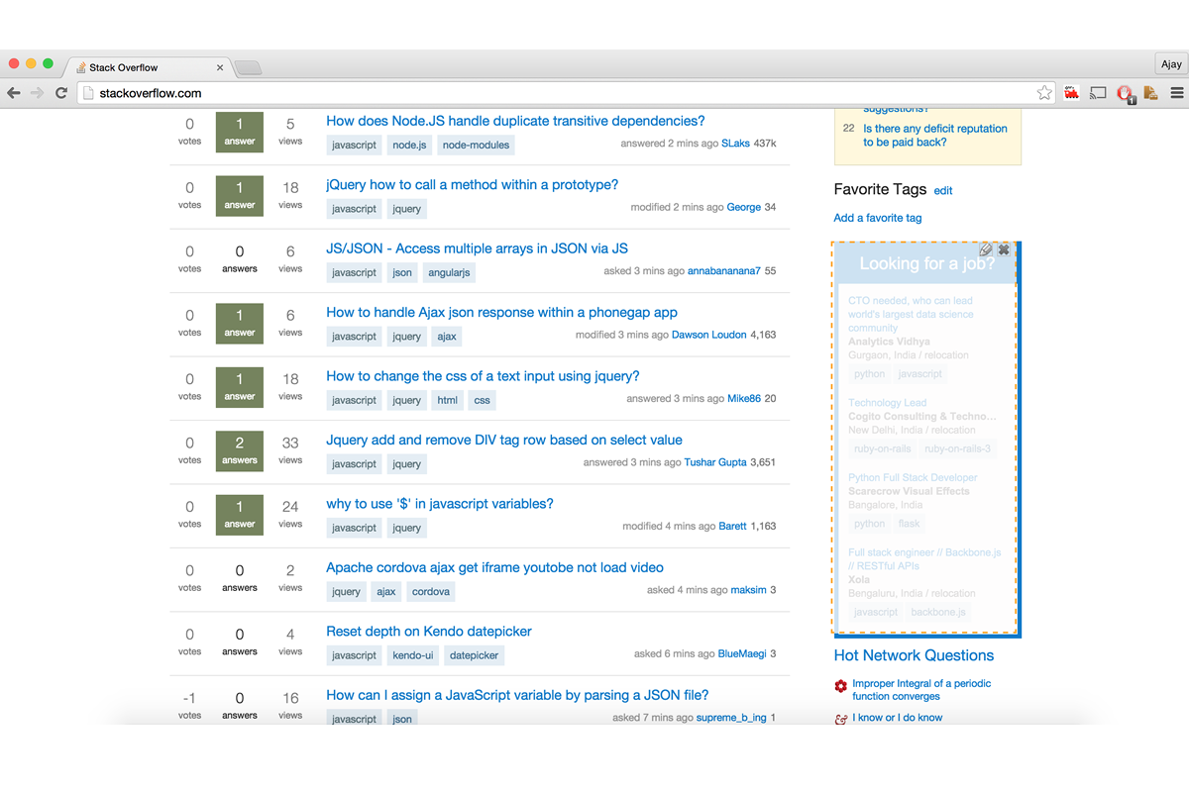
Task: Open the red train extension icon
Action: (x=1072, y=93)
